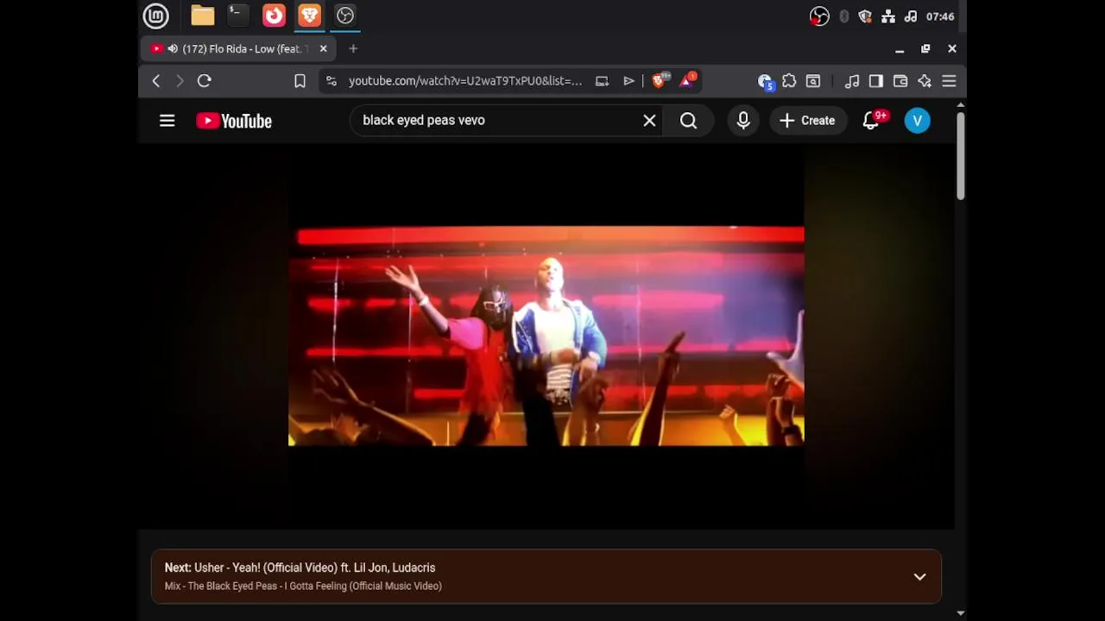Click the cast media icon in address bar

click(602, 81)
